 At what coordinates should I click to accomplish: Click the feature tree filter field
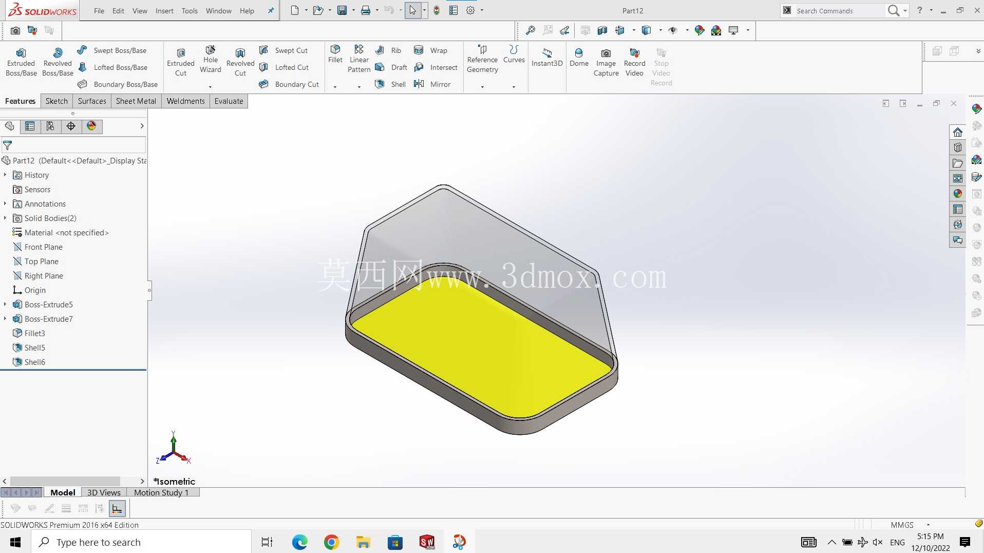74,145
